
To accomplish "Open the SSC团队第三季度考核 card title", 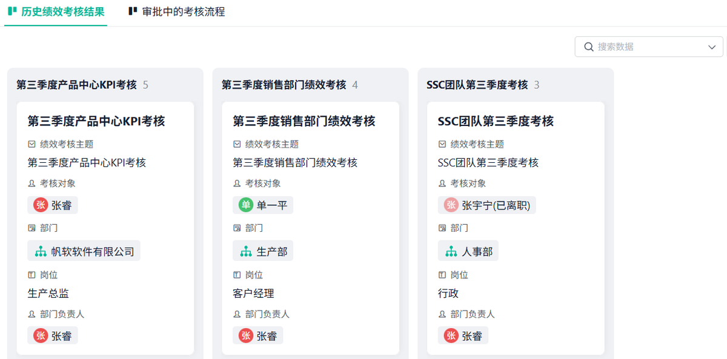I will coord(496,121).
